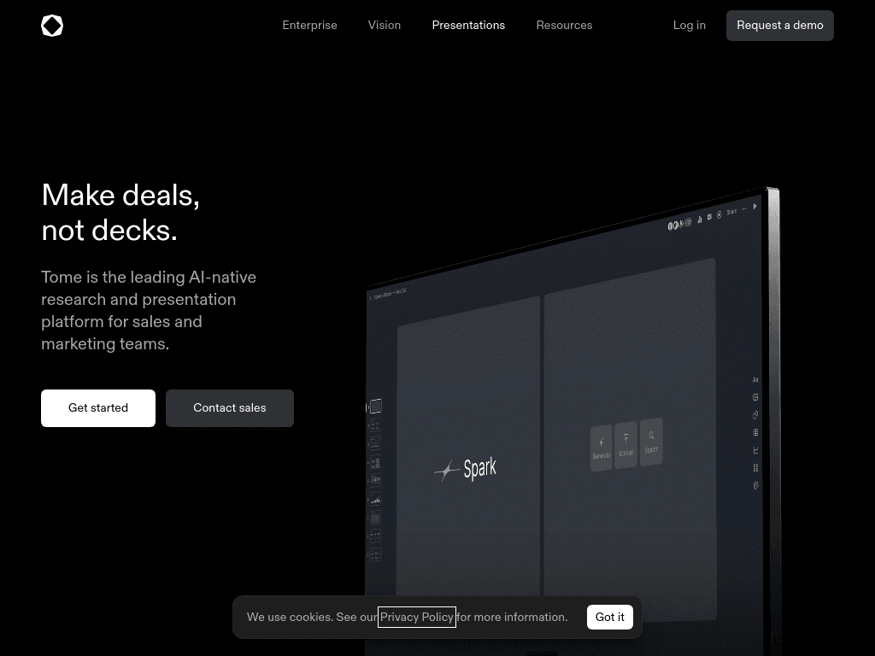Open the Vision nav item
The image size is (875, 656).
(x=384, y=25)
